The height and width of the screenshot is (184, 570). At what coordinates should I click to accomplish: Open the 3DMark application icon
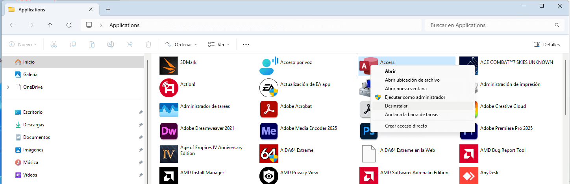pos(169,66)
